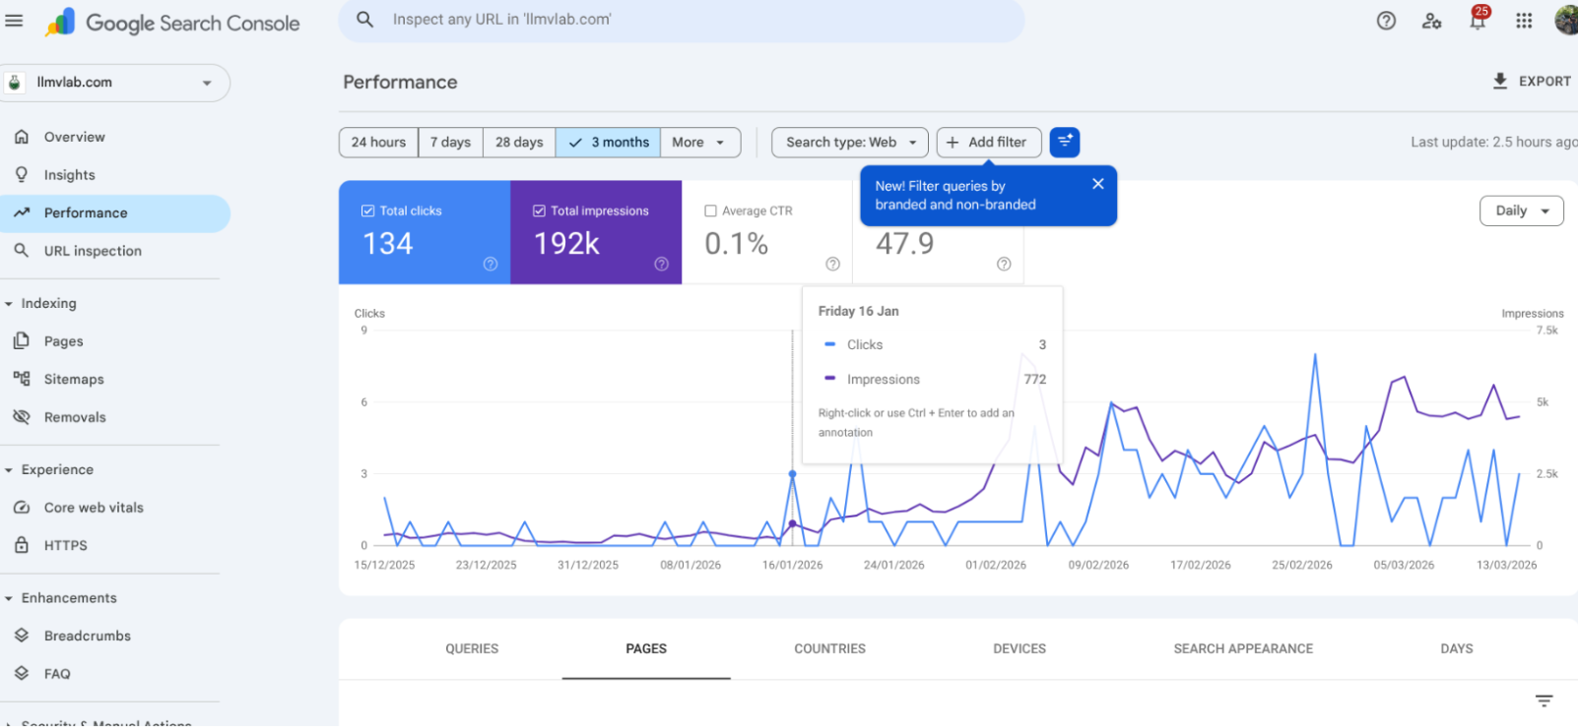The image size is (1578, 728).
Task: Click the Sitemaps icon
Action: [x=22, y=379]
